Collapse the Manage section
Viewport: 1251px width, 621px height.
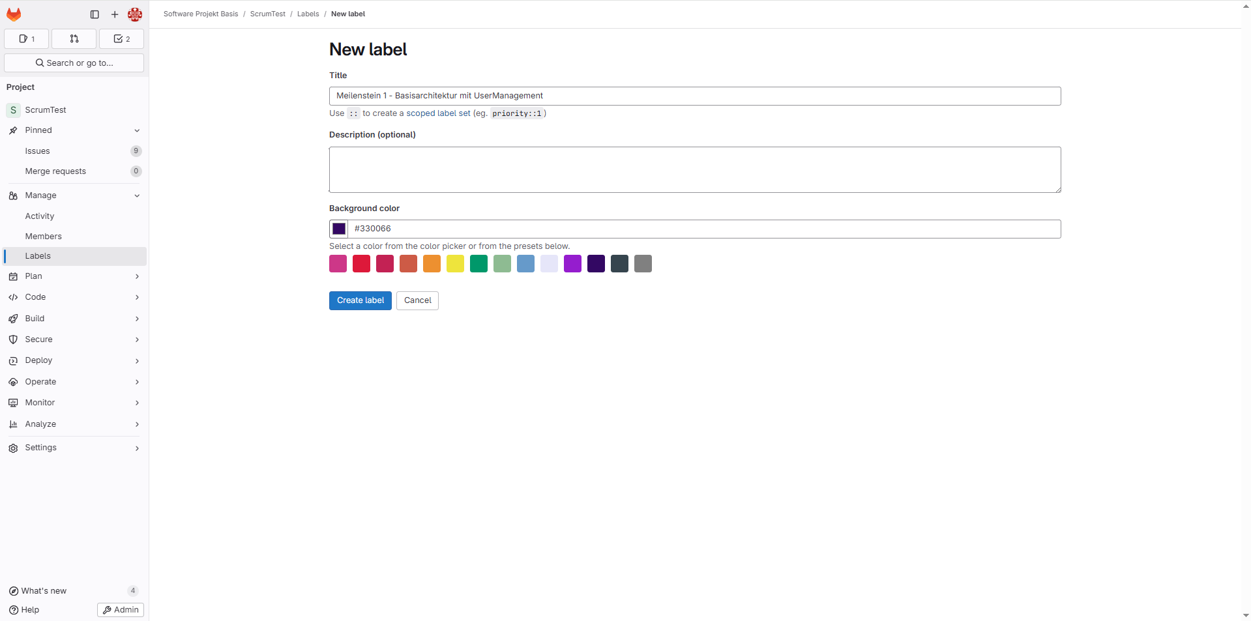[137, 195]
